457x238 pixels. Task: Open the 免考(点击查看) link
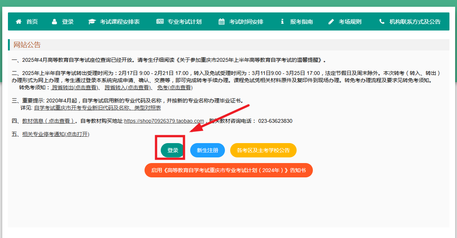click(175, 87)
